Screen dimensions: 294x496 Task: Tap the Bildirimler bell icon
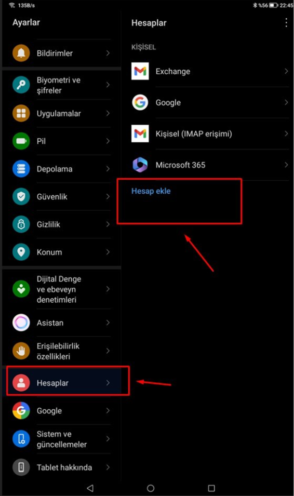(21, 53)
